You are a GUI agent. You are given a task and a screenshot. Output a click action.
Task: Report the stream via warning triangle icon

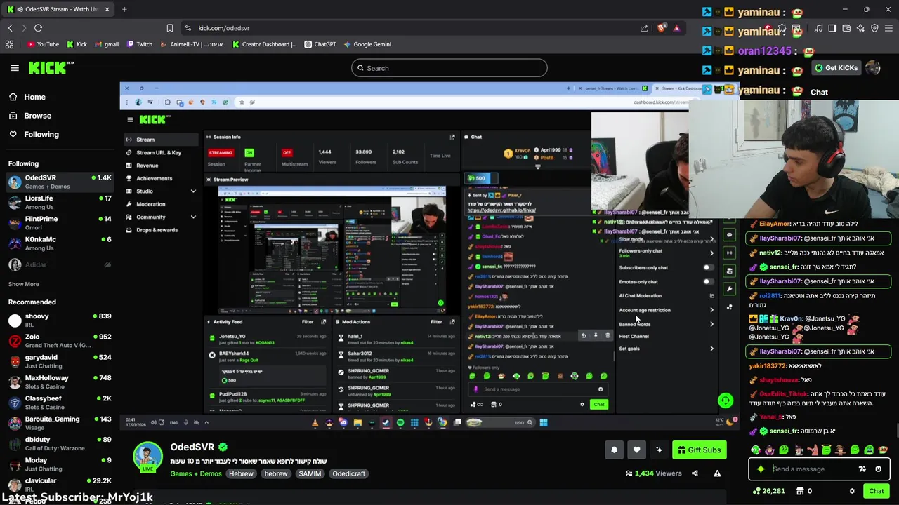pyautogui.click(x=717, y=473)
